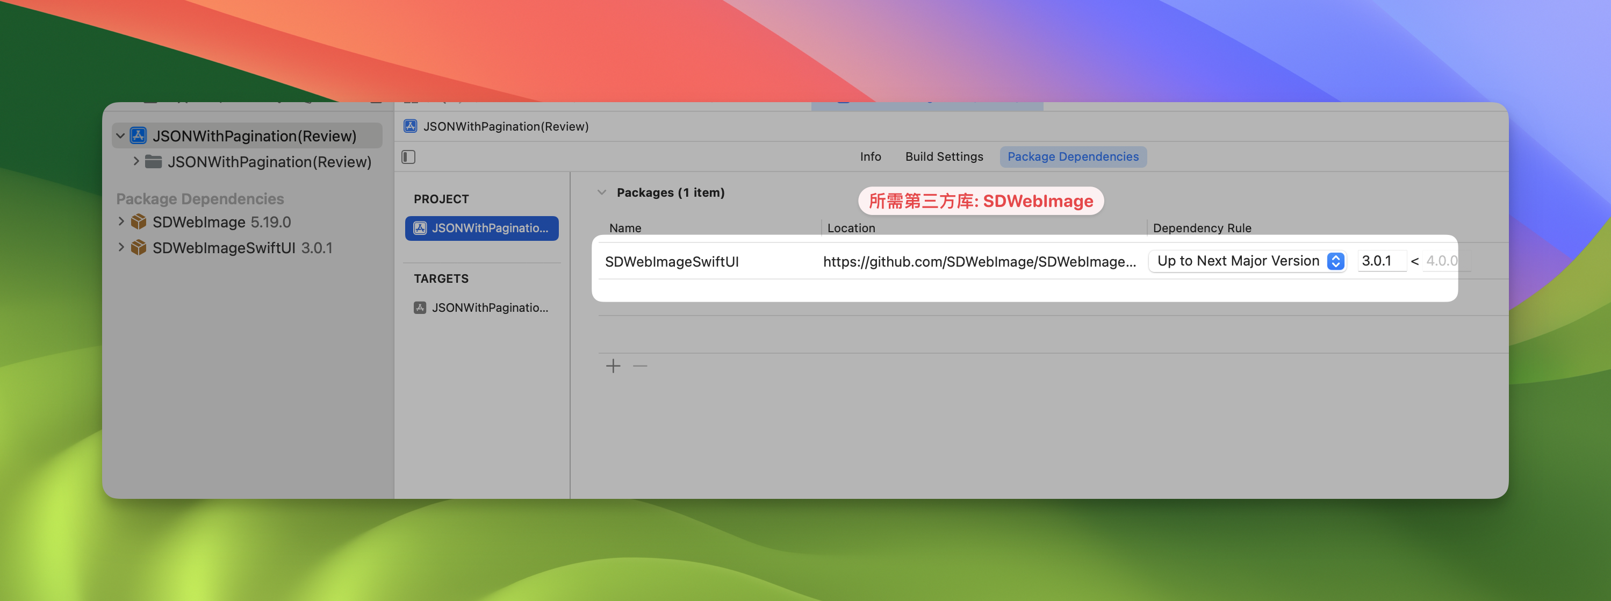Select JSONWithPagination(Review) project in navigator

[247, 135]
